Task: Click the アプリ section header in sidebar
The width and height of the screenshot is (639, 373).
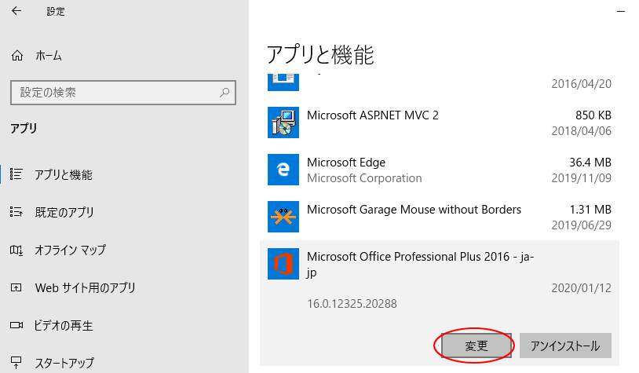Action: [x=24, y=129]
